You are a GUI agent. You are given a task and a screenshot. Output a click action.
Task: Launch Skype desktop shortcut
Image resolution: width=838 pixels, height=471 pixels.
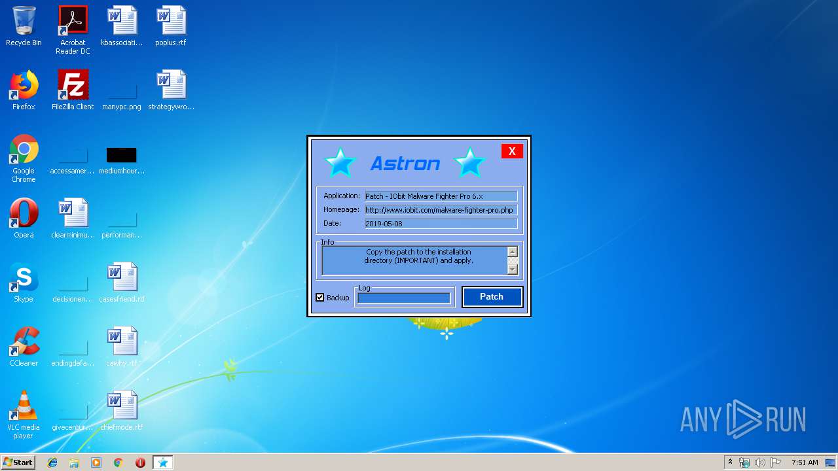tap(24, 283)
